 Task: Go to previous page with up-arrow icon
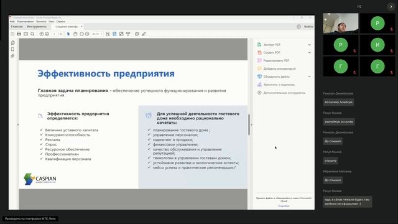coord(42,34)
